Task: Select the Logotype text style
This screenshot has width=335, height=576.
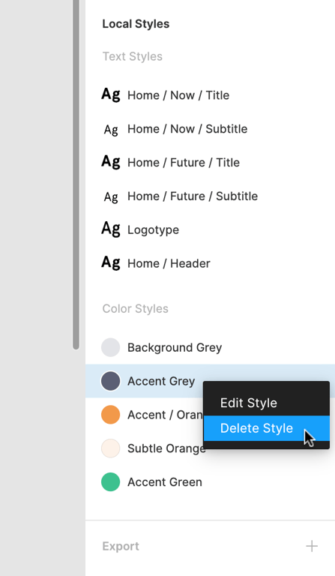Action: tap(211, 230)
